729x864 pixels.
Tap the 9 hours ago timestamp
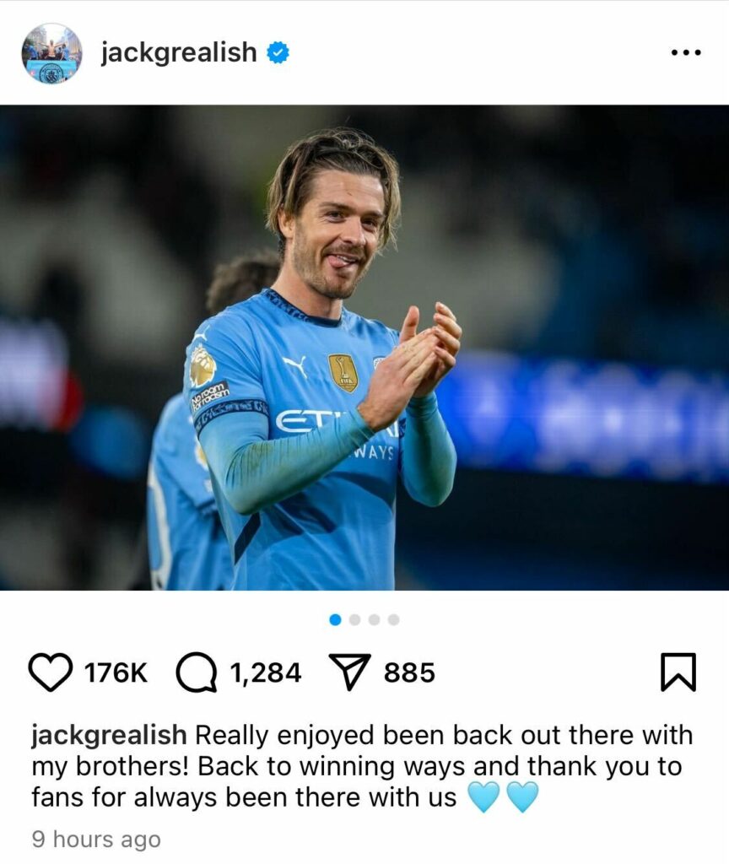(96, 840)
